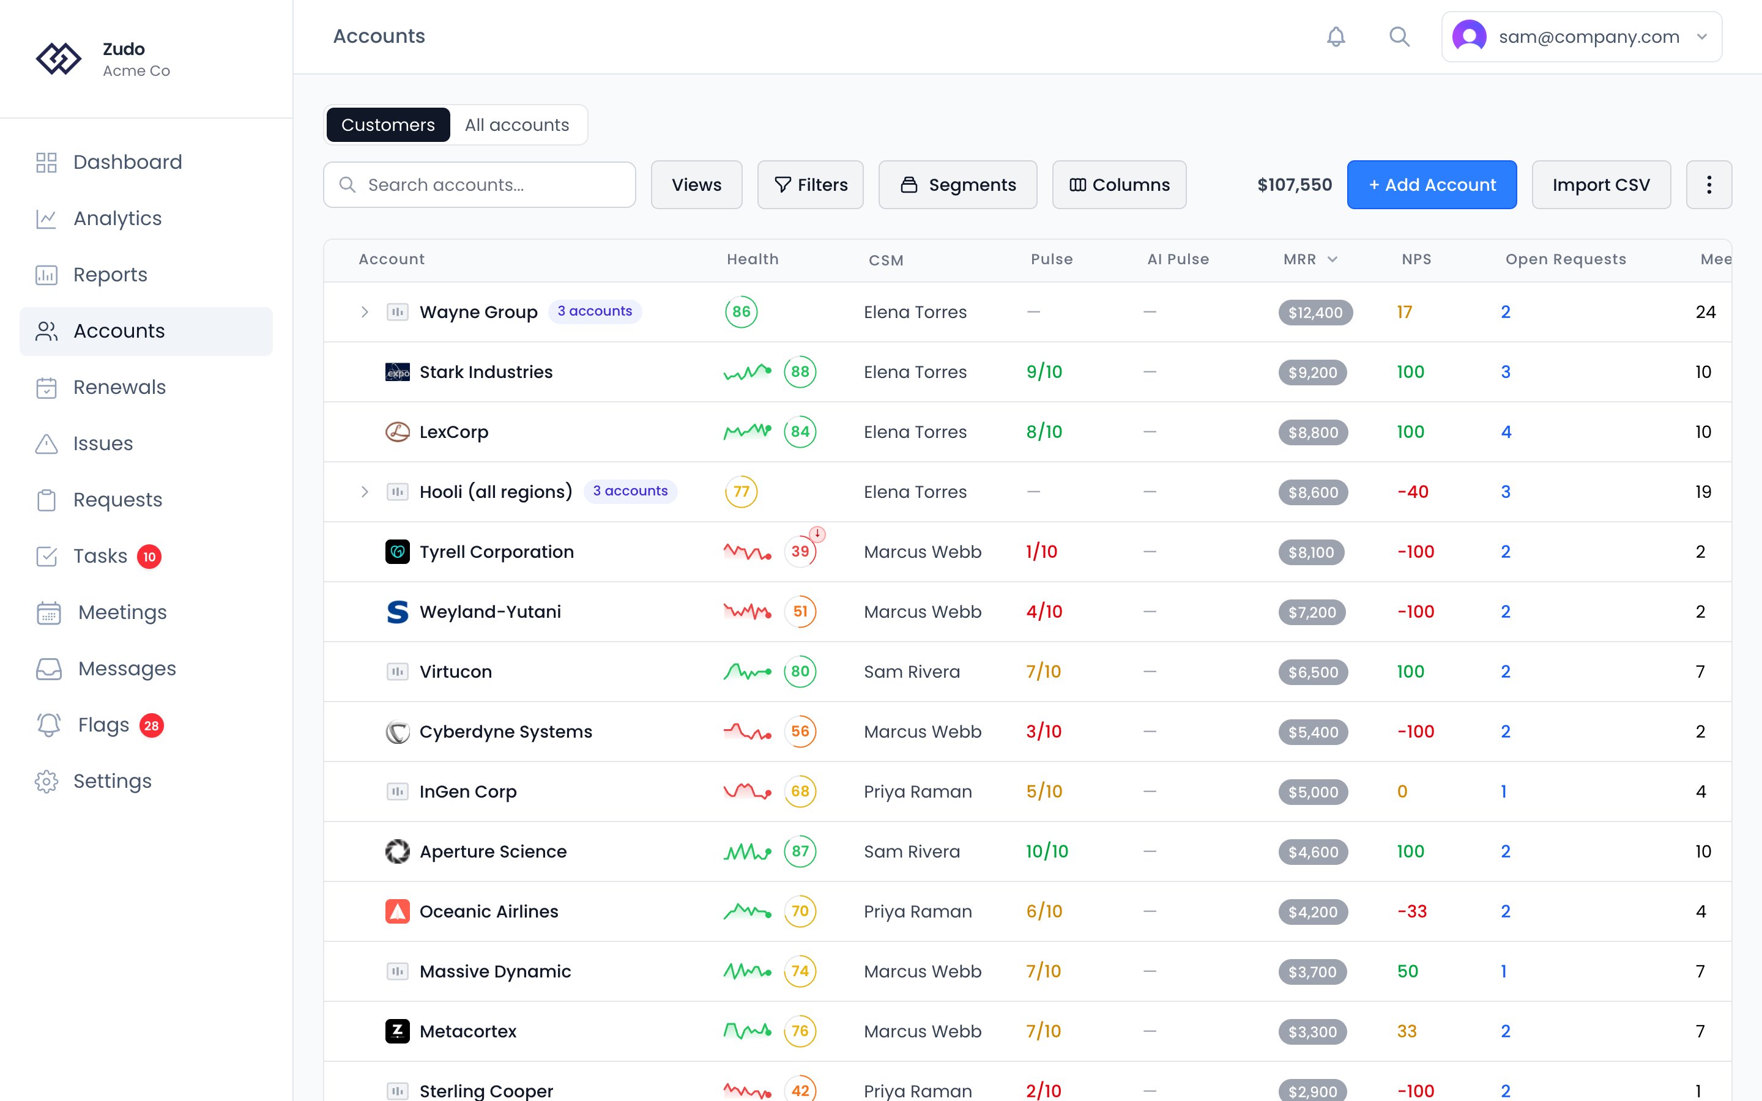The height and width of the screenshot is (1101, 1762).
Task: Click Cyberdyne Systems pulse 3/10
Action: pos(1043,732)
